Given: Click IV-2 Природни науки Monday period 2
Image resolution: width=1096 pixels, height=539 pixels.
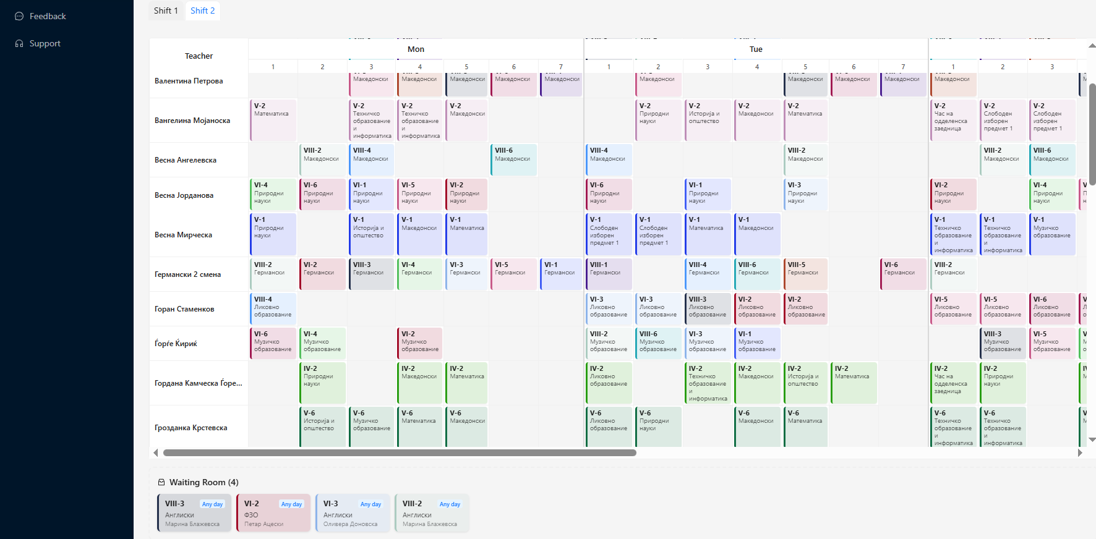Looking at the screenshot, I should [323, 383].
